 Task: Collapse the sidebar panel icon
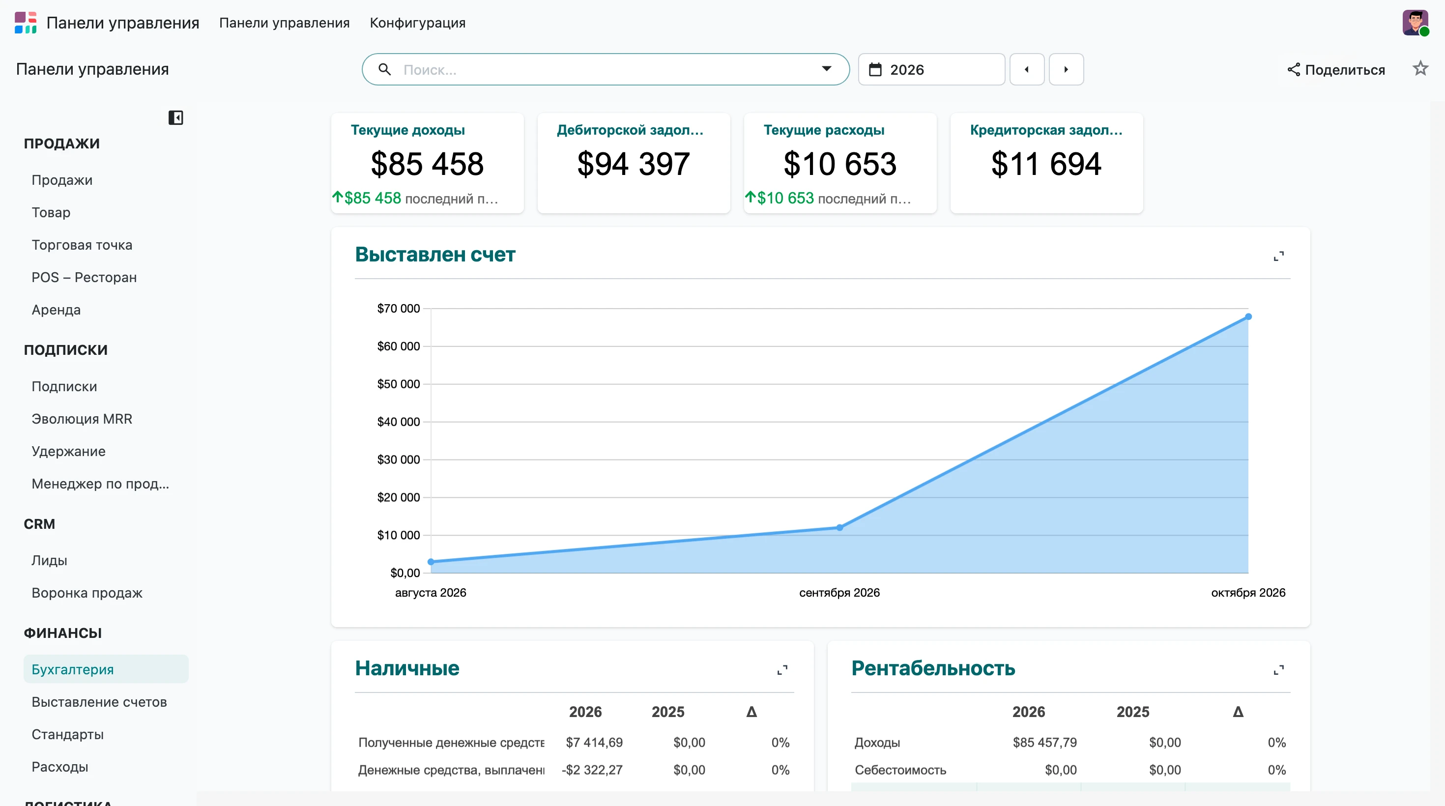pyautogui.click(x=175, y=118)
